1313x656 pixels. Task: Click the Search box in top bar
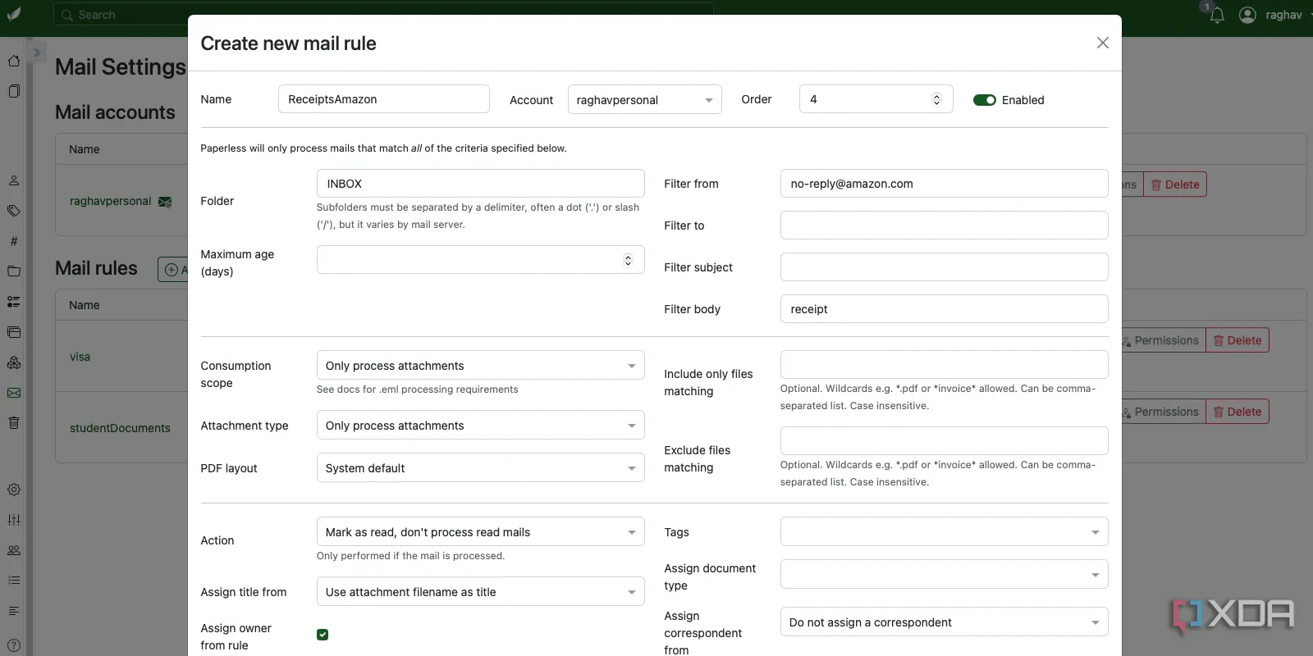383,15
